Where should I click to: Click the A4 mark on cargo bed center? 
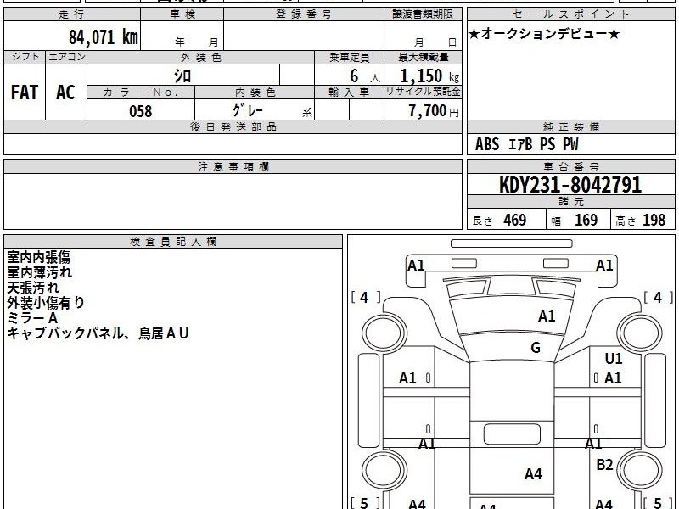533,474
